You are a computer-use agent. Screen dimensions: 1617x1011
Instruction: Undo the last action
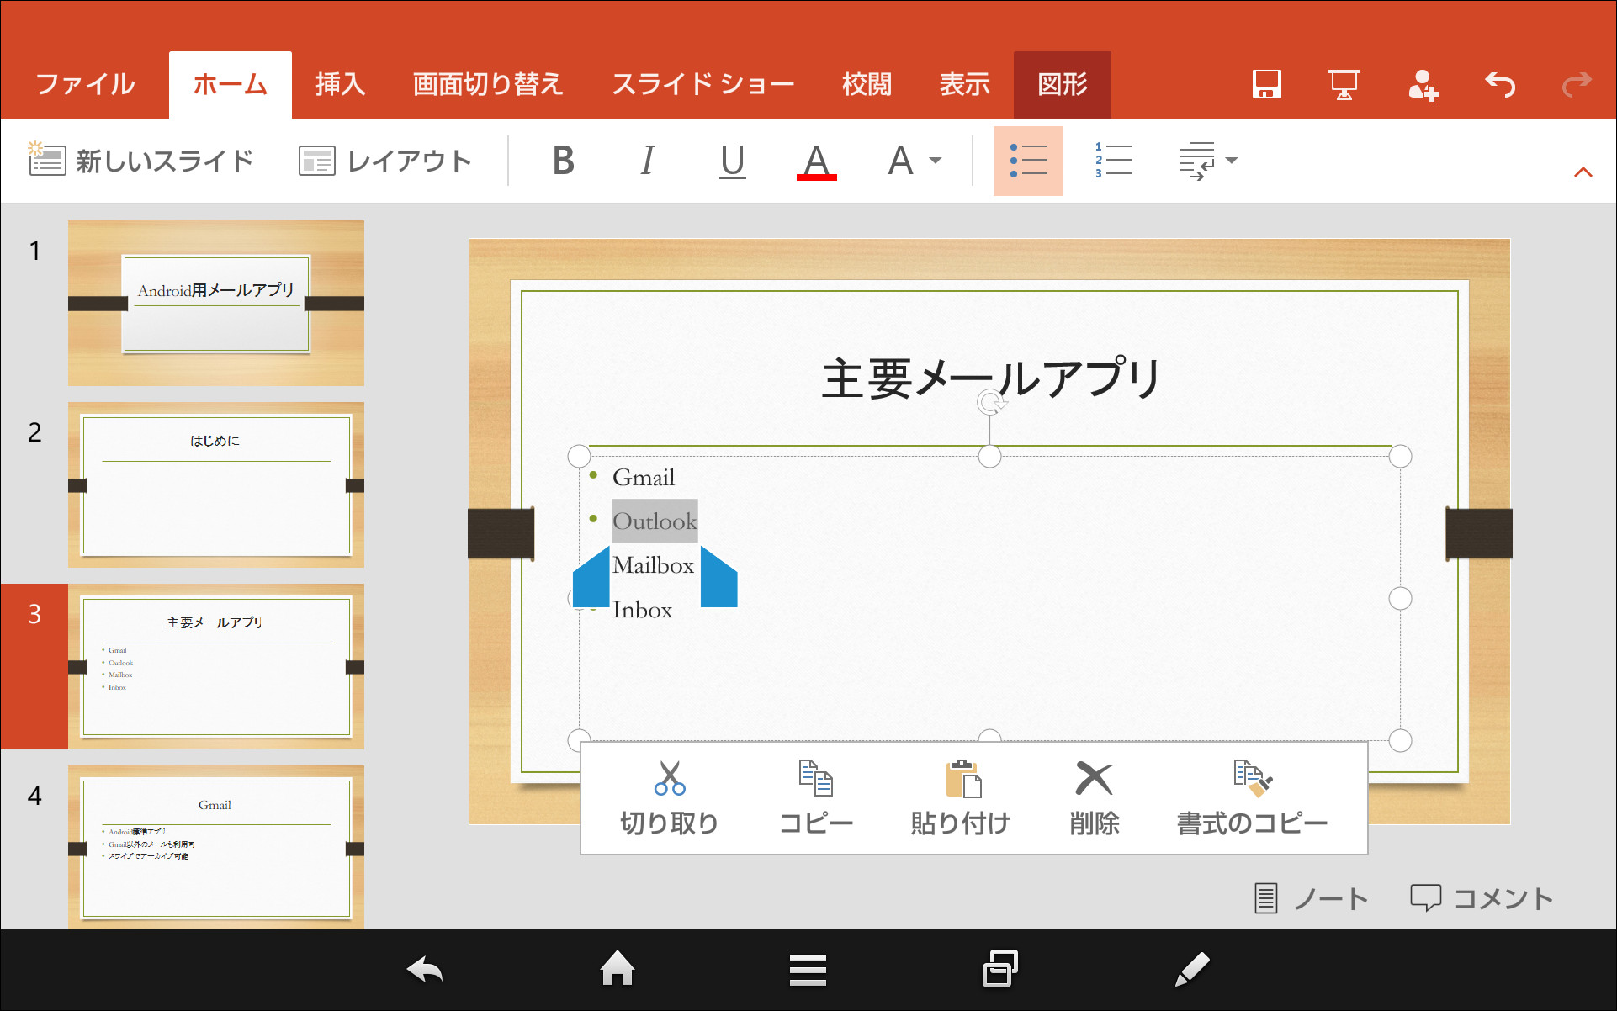pos(1499,83)
